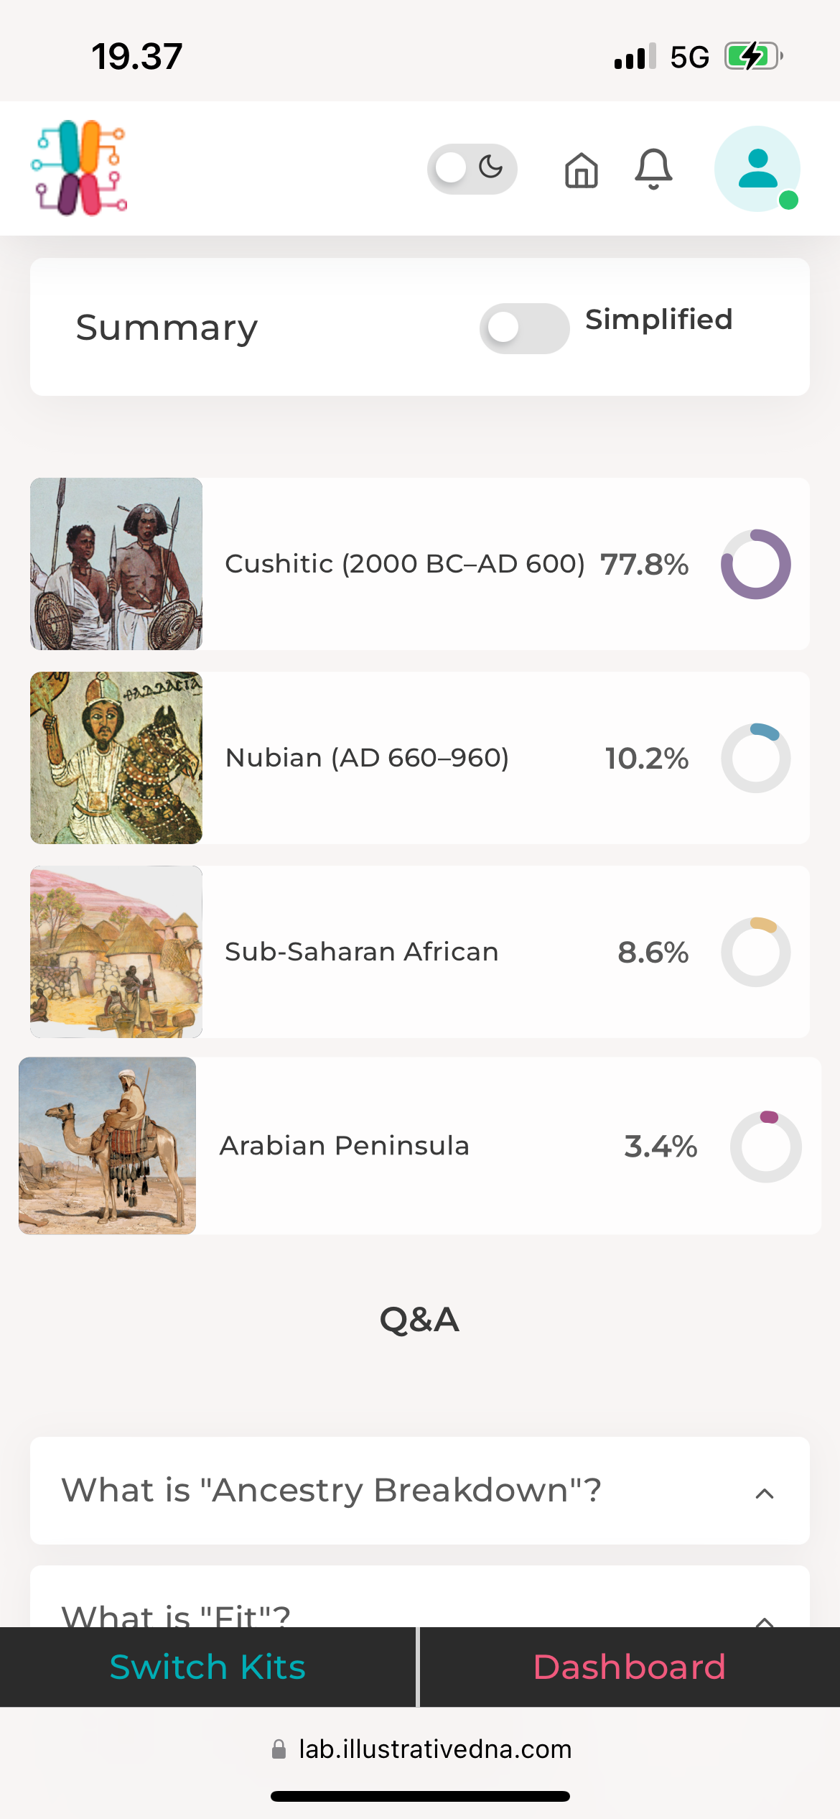Tap the Arabian Peninsula camel thumbnail
This screenshot has width=840, height=1819.
[x=107, y=1146]
